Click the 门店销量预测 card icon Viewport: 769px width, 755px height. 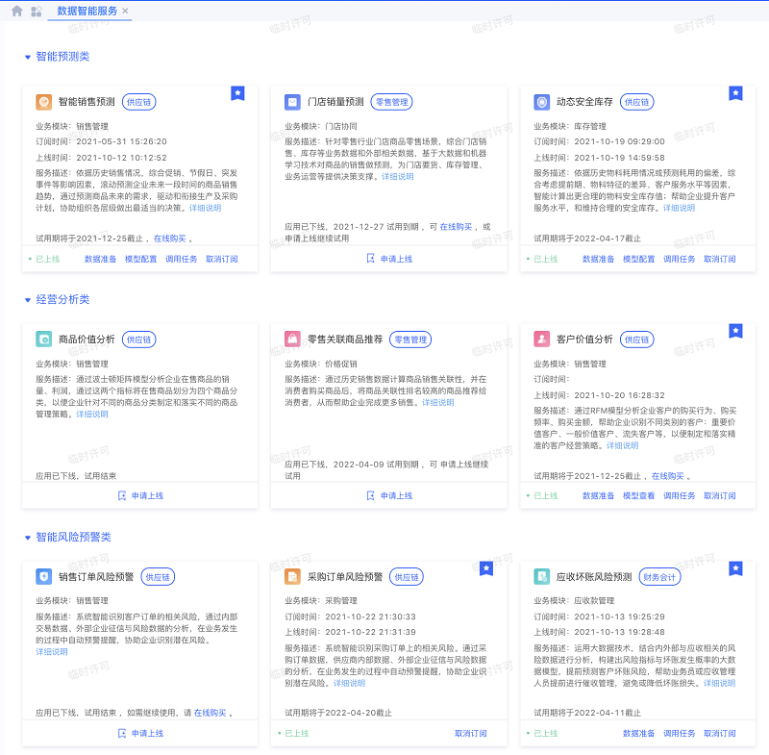(x=292, y=101)
